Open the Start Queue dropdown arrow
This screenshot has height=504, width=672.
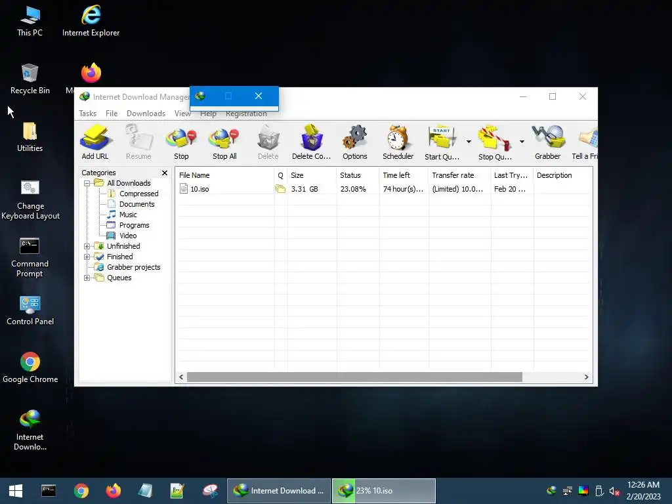[x=469, y=142]
